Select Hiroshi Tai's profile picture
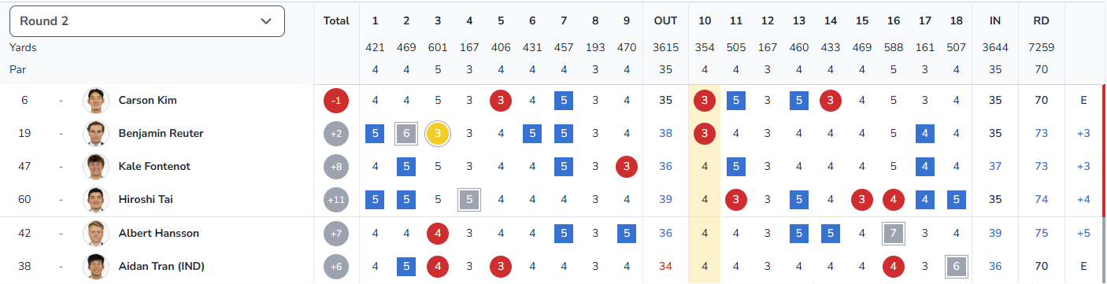This screenshot has height=284, width=1107. coord(95,200)
